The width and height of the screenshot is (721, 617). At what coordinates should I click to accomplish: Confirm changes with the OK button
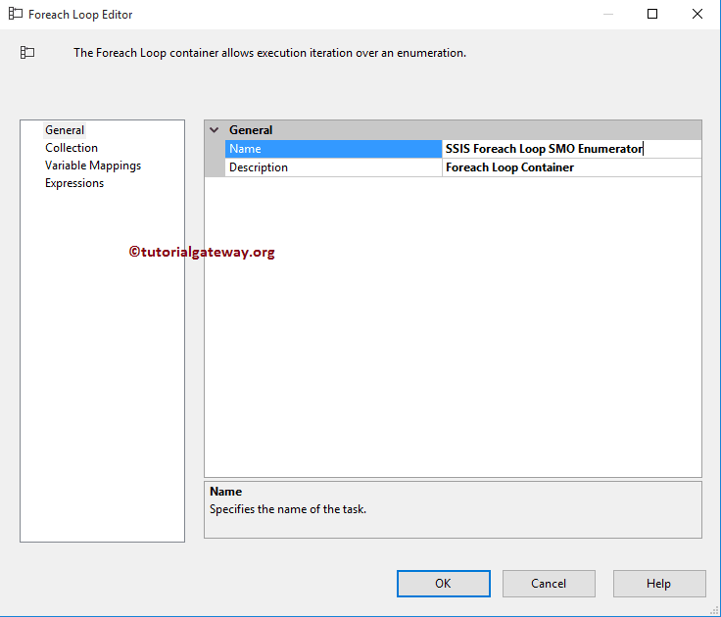(x=443, y=584)
